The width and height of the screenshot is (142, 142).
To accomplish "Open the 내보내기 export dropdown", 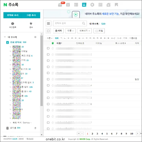I will click(84, 31).
